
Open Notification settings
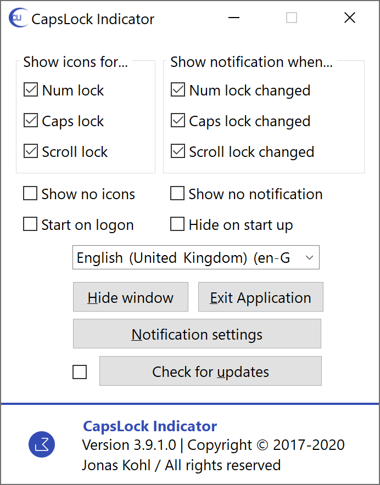(x=197, y=334)
